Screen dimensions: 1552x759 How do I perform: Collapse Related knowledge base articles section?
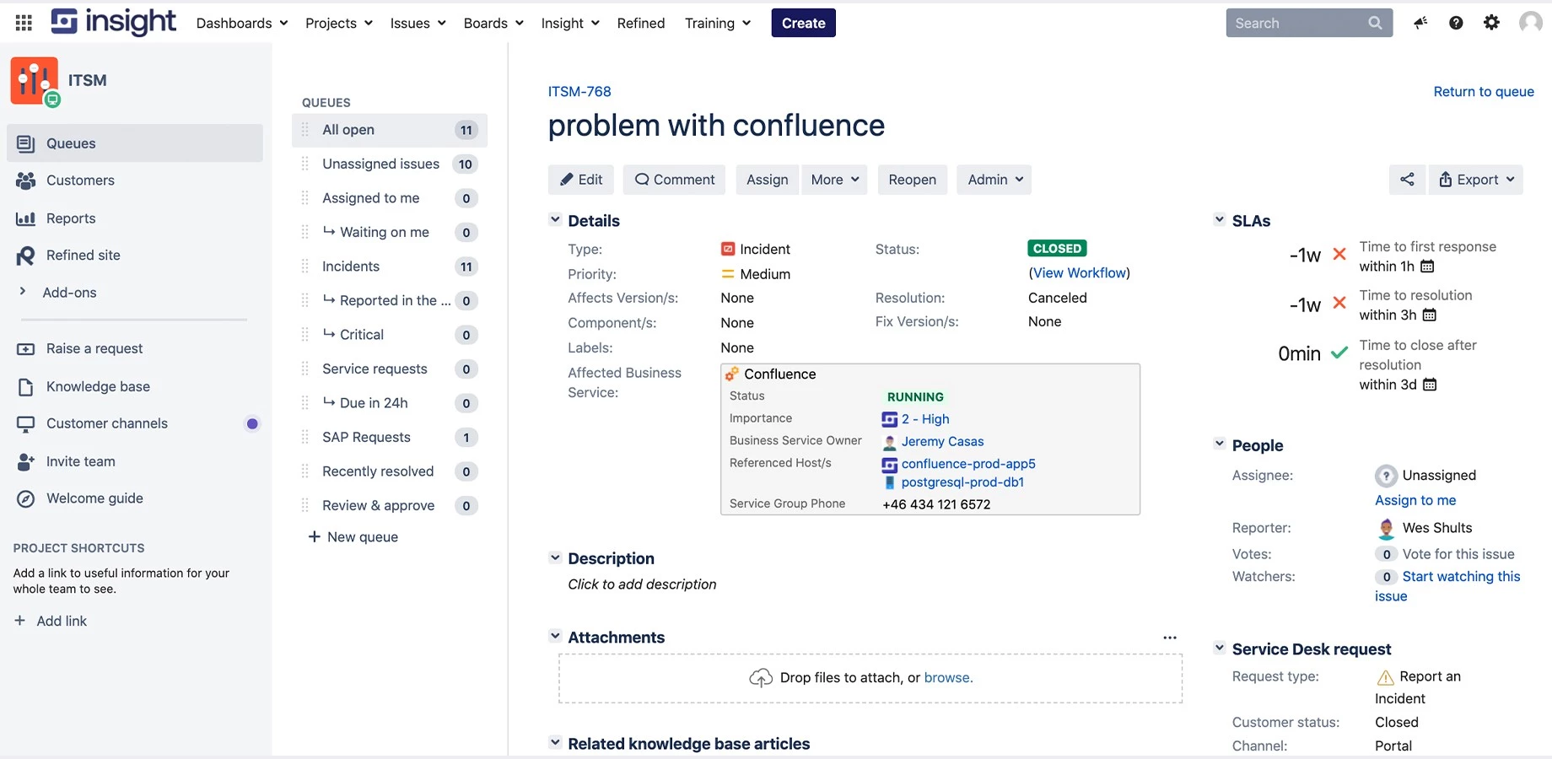click(555, 743)
